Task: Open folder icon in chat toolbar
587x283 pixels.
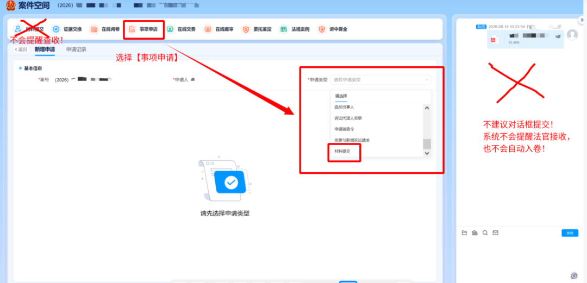Action: 464,233
